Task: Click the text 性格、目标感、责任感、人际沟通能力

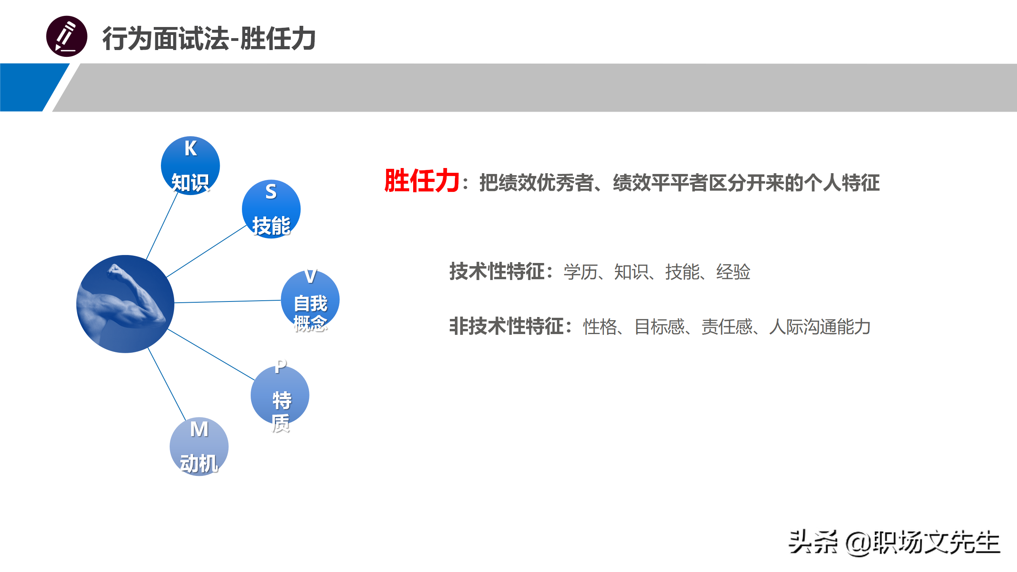Action: [x=727, y=327]
